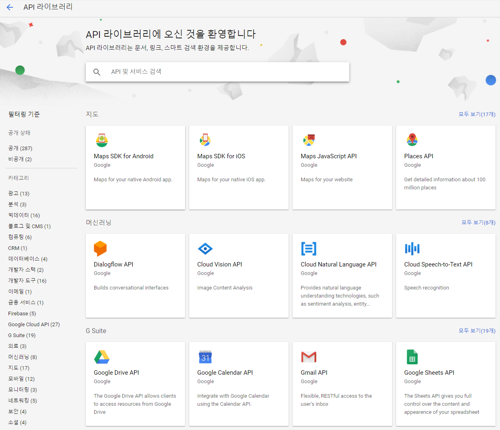Click the Google Sheets API icon
The image size is (500, 430).
412,357
